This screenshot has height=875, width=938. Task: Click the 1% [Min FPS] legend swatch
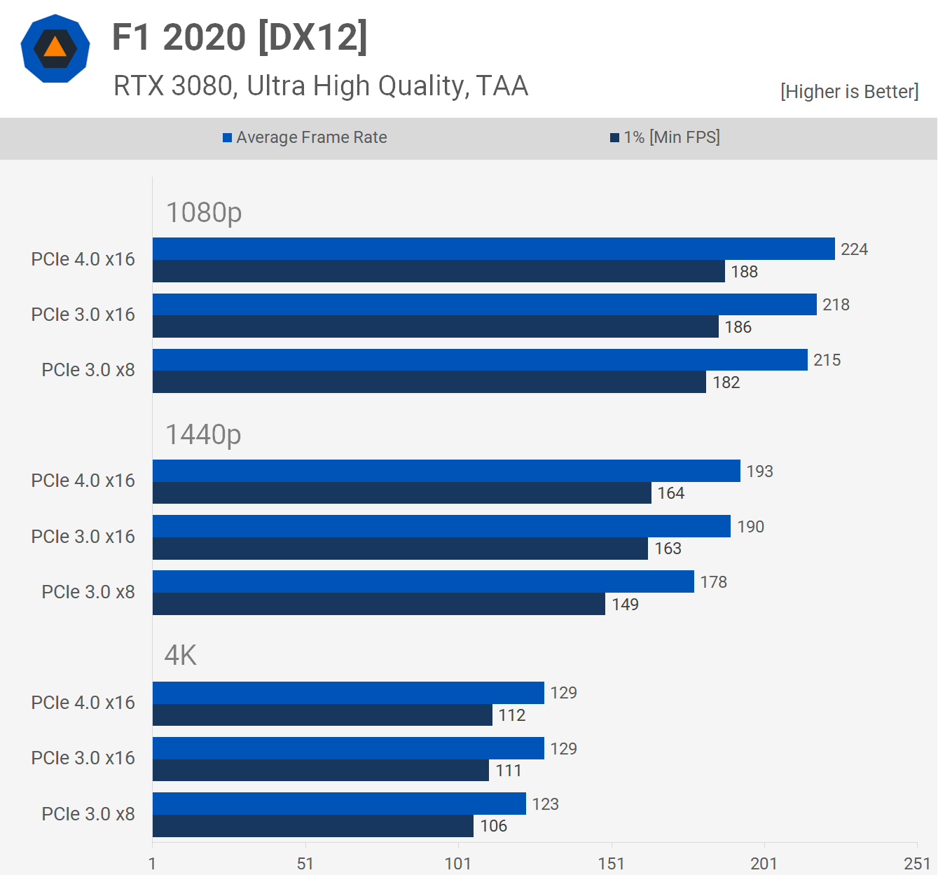[614, 138]
